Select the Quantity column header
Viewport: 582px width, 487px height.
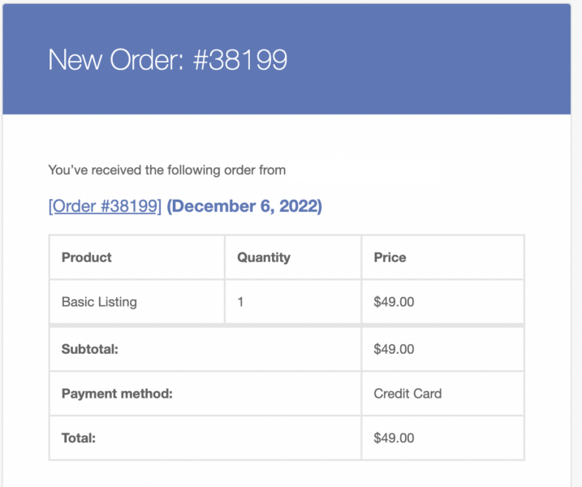pyautogui.click(x=263, y=257)
